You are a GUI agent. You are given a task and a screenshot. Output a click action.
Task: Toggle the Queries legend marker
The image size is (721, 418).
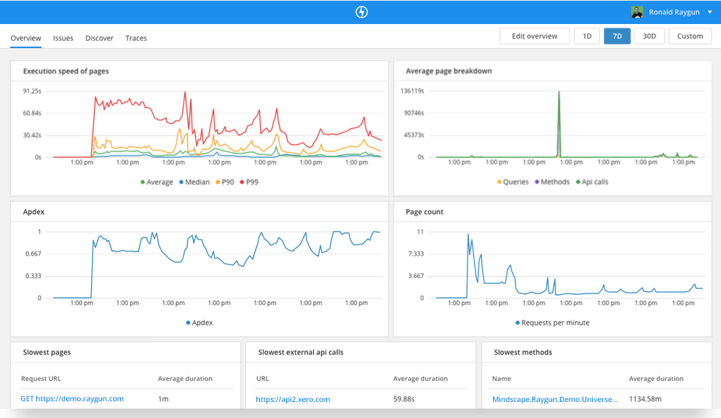coord(500,182)
